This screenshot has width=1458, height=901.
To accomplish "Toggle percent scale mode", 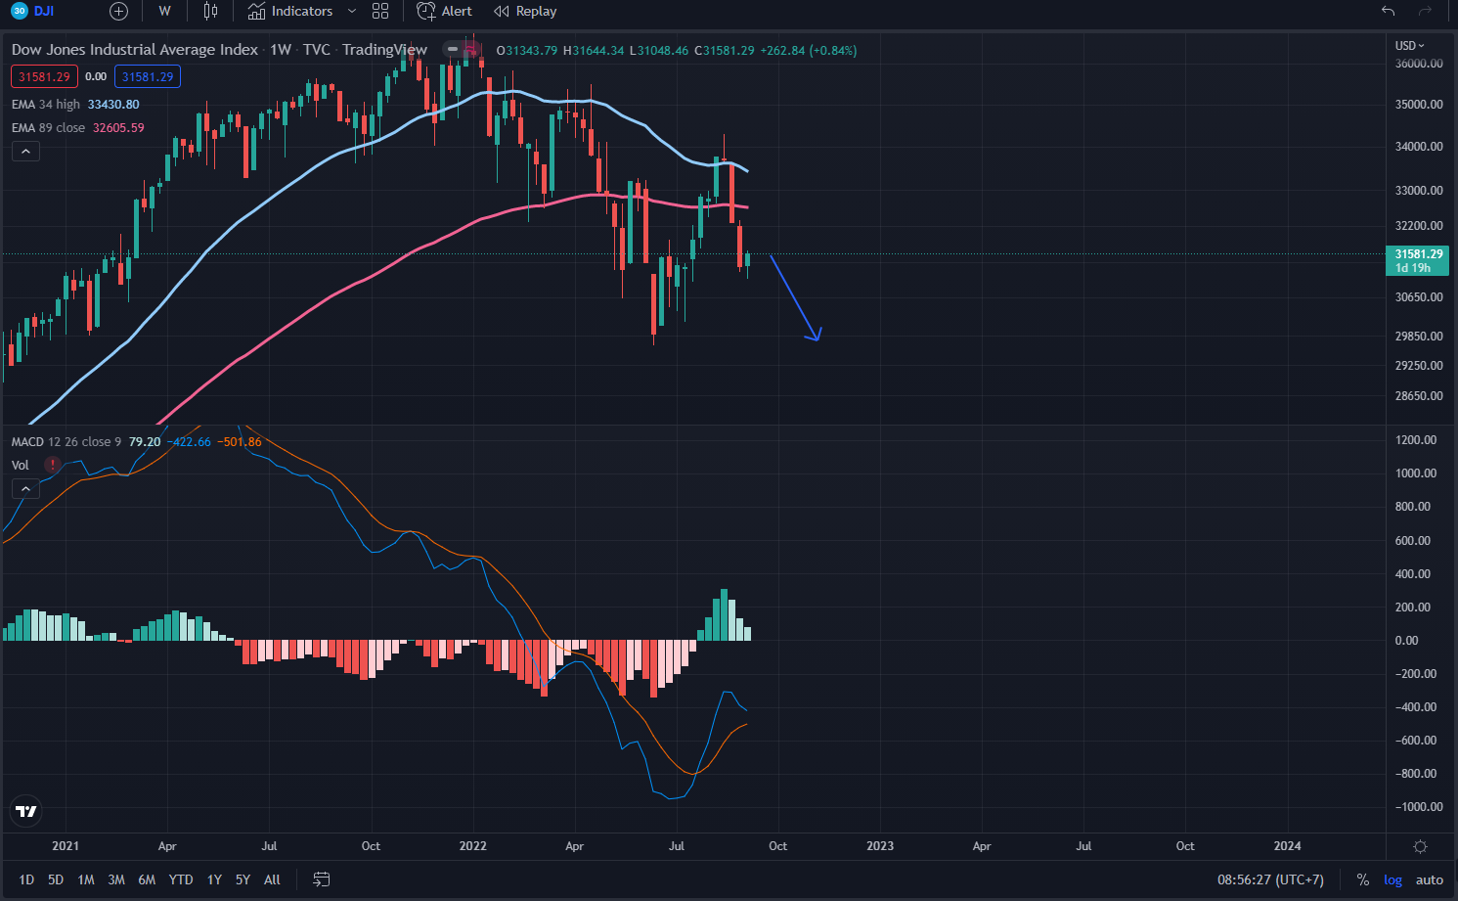I will (1362, 879).
